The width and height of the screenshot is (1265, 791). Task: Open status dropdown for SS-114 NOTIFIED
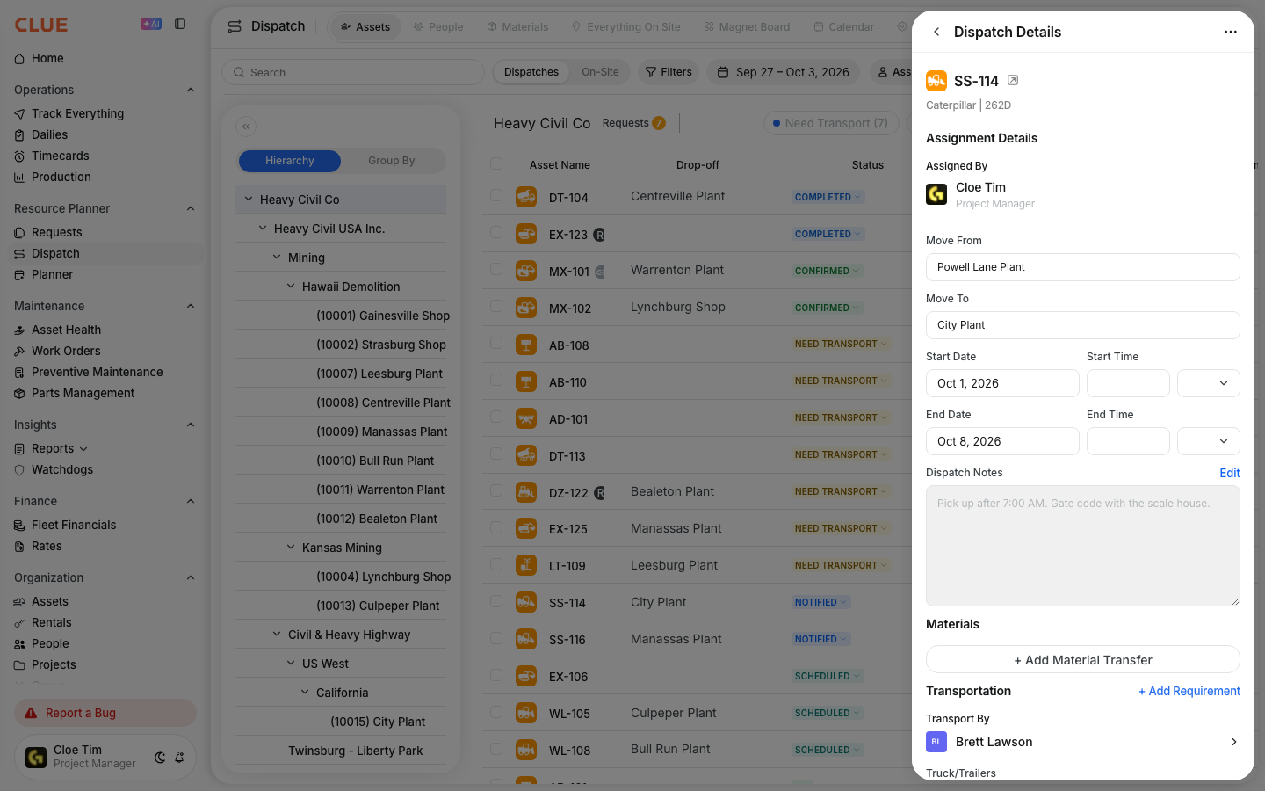point(821,602)
